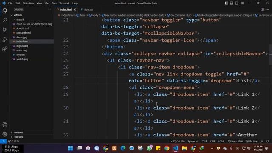Change Spaces: 4 indentation setting
Image resolution: width=272 pixels, height=153 pixels.
pyautogui.click(x=193, y=141)
